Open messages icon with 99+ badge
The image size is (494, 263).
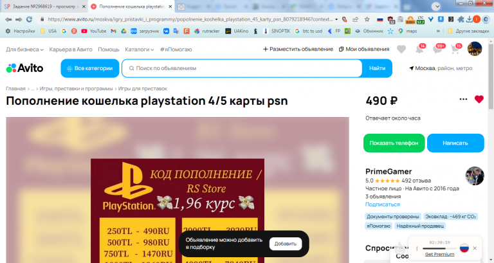point(438,49)
